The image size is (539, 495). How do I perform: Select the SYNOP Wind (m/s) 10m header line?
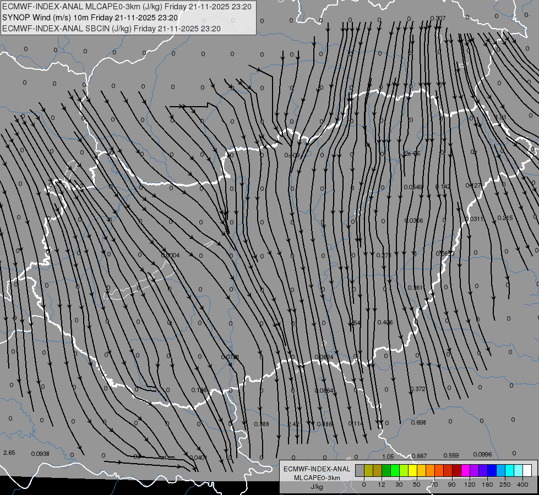(x=90, y=18)
